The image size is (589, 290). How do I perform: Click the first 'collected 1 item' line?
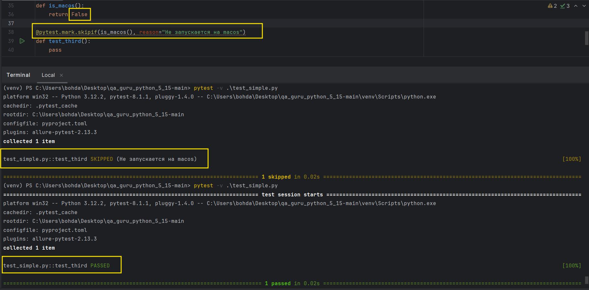(29, 141)
